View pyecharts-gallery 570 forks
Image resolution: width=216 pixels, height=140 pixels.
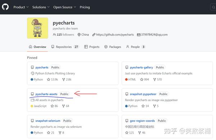[x=158, y=80]
